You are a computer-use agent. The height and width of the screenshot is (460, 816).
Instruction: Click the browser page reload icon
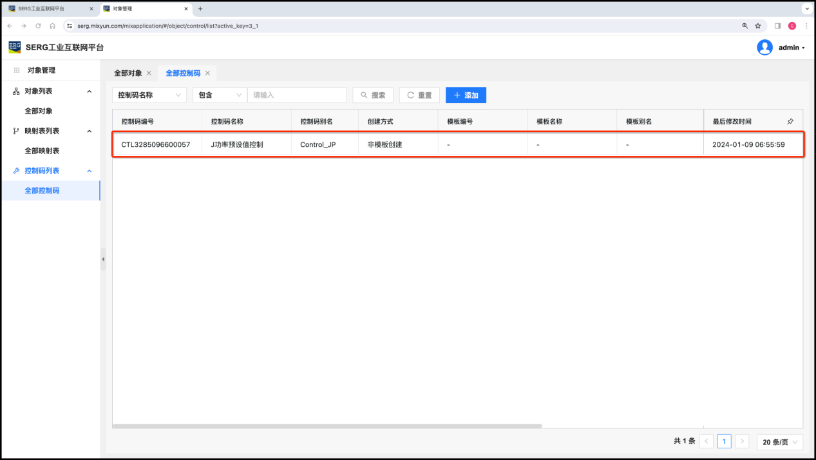[x=38, y=26]
